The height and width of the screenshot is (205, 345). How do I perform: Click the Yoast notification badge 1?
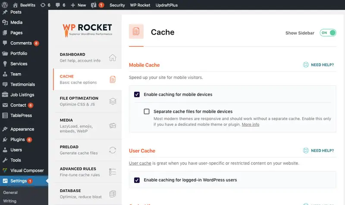[x=101, y=5]
